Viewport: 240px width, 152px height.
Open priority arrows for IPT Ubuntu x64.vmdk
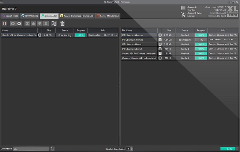click(x=160, y=40)
